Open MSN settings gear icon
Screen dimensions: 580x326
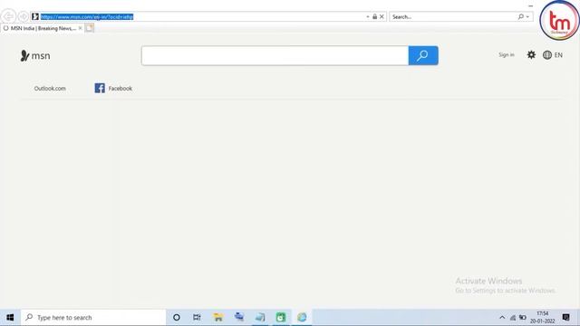point(531,54)
